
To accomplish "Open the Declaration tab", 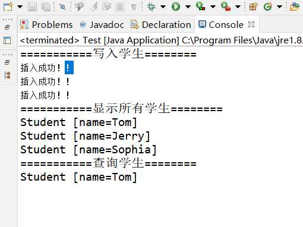I will pos(161,25).
